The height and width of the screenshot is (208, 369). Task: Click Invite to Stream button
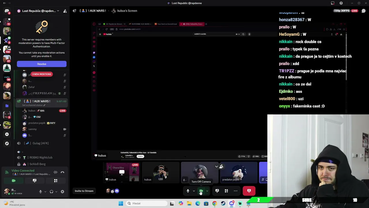point(84,191)
